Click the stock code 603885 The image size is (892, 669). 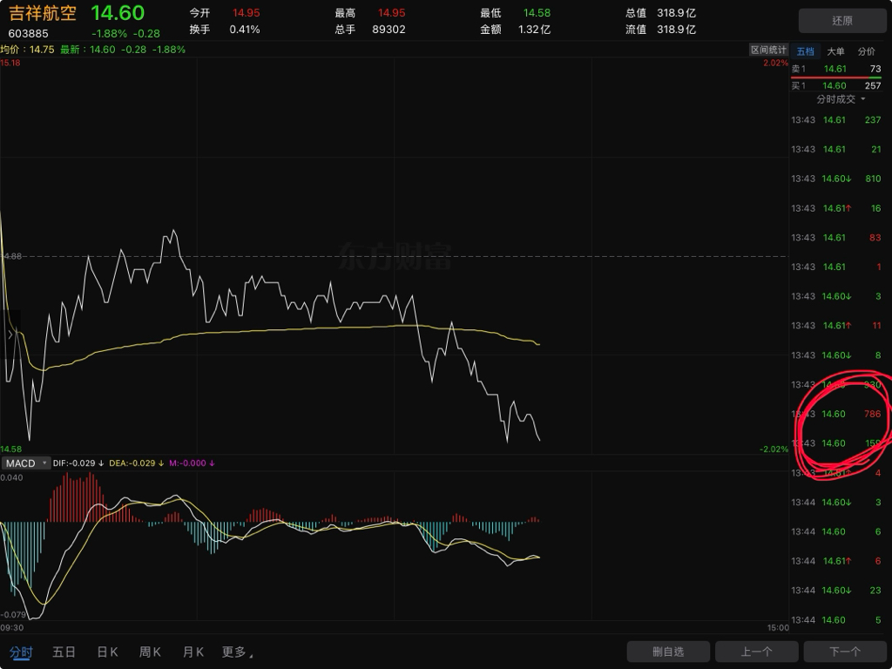pyautogui.click(x=29, y=34)
